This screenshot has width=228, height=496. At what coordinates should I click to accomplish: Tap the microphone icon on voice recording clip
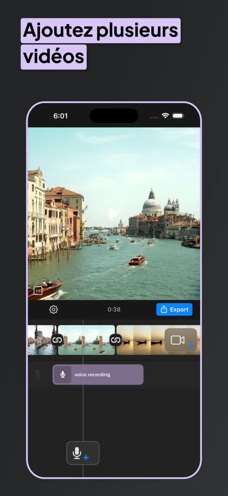(x=63, y=375)
